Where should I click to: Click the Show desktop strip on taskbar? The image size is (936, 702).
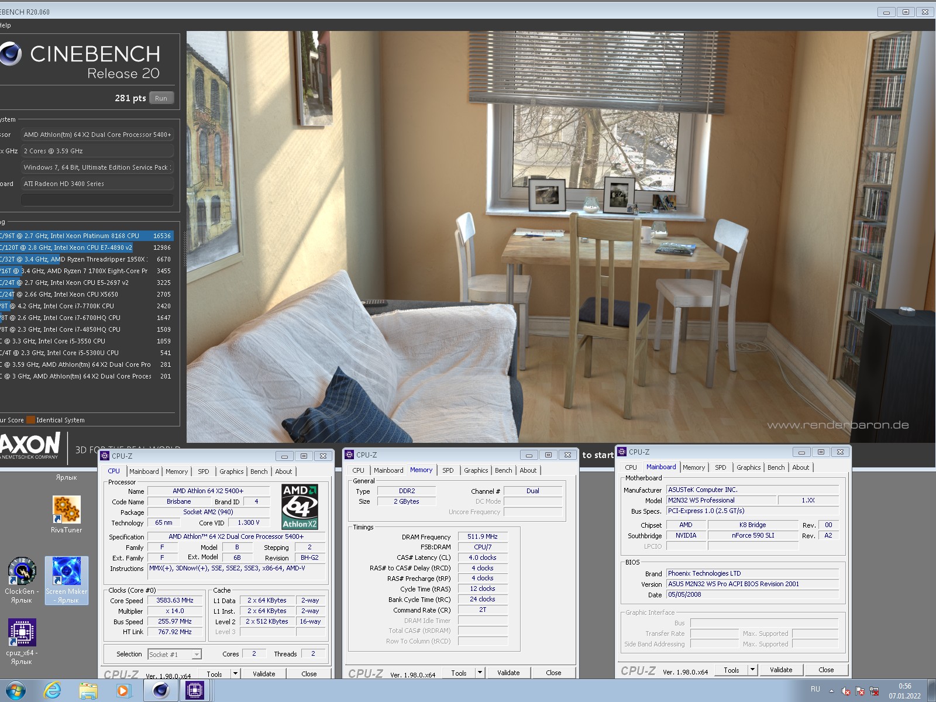pos(932,691)
